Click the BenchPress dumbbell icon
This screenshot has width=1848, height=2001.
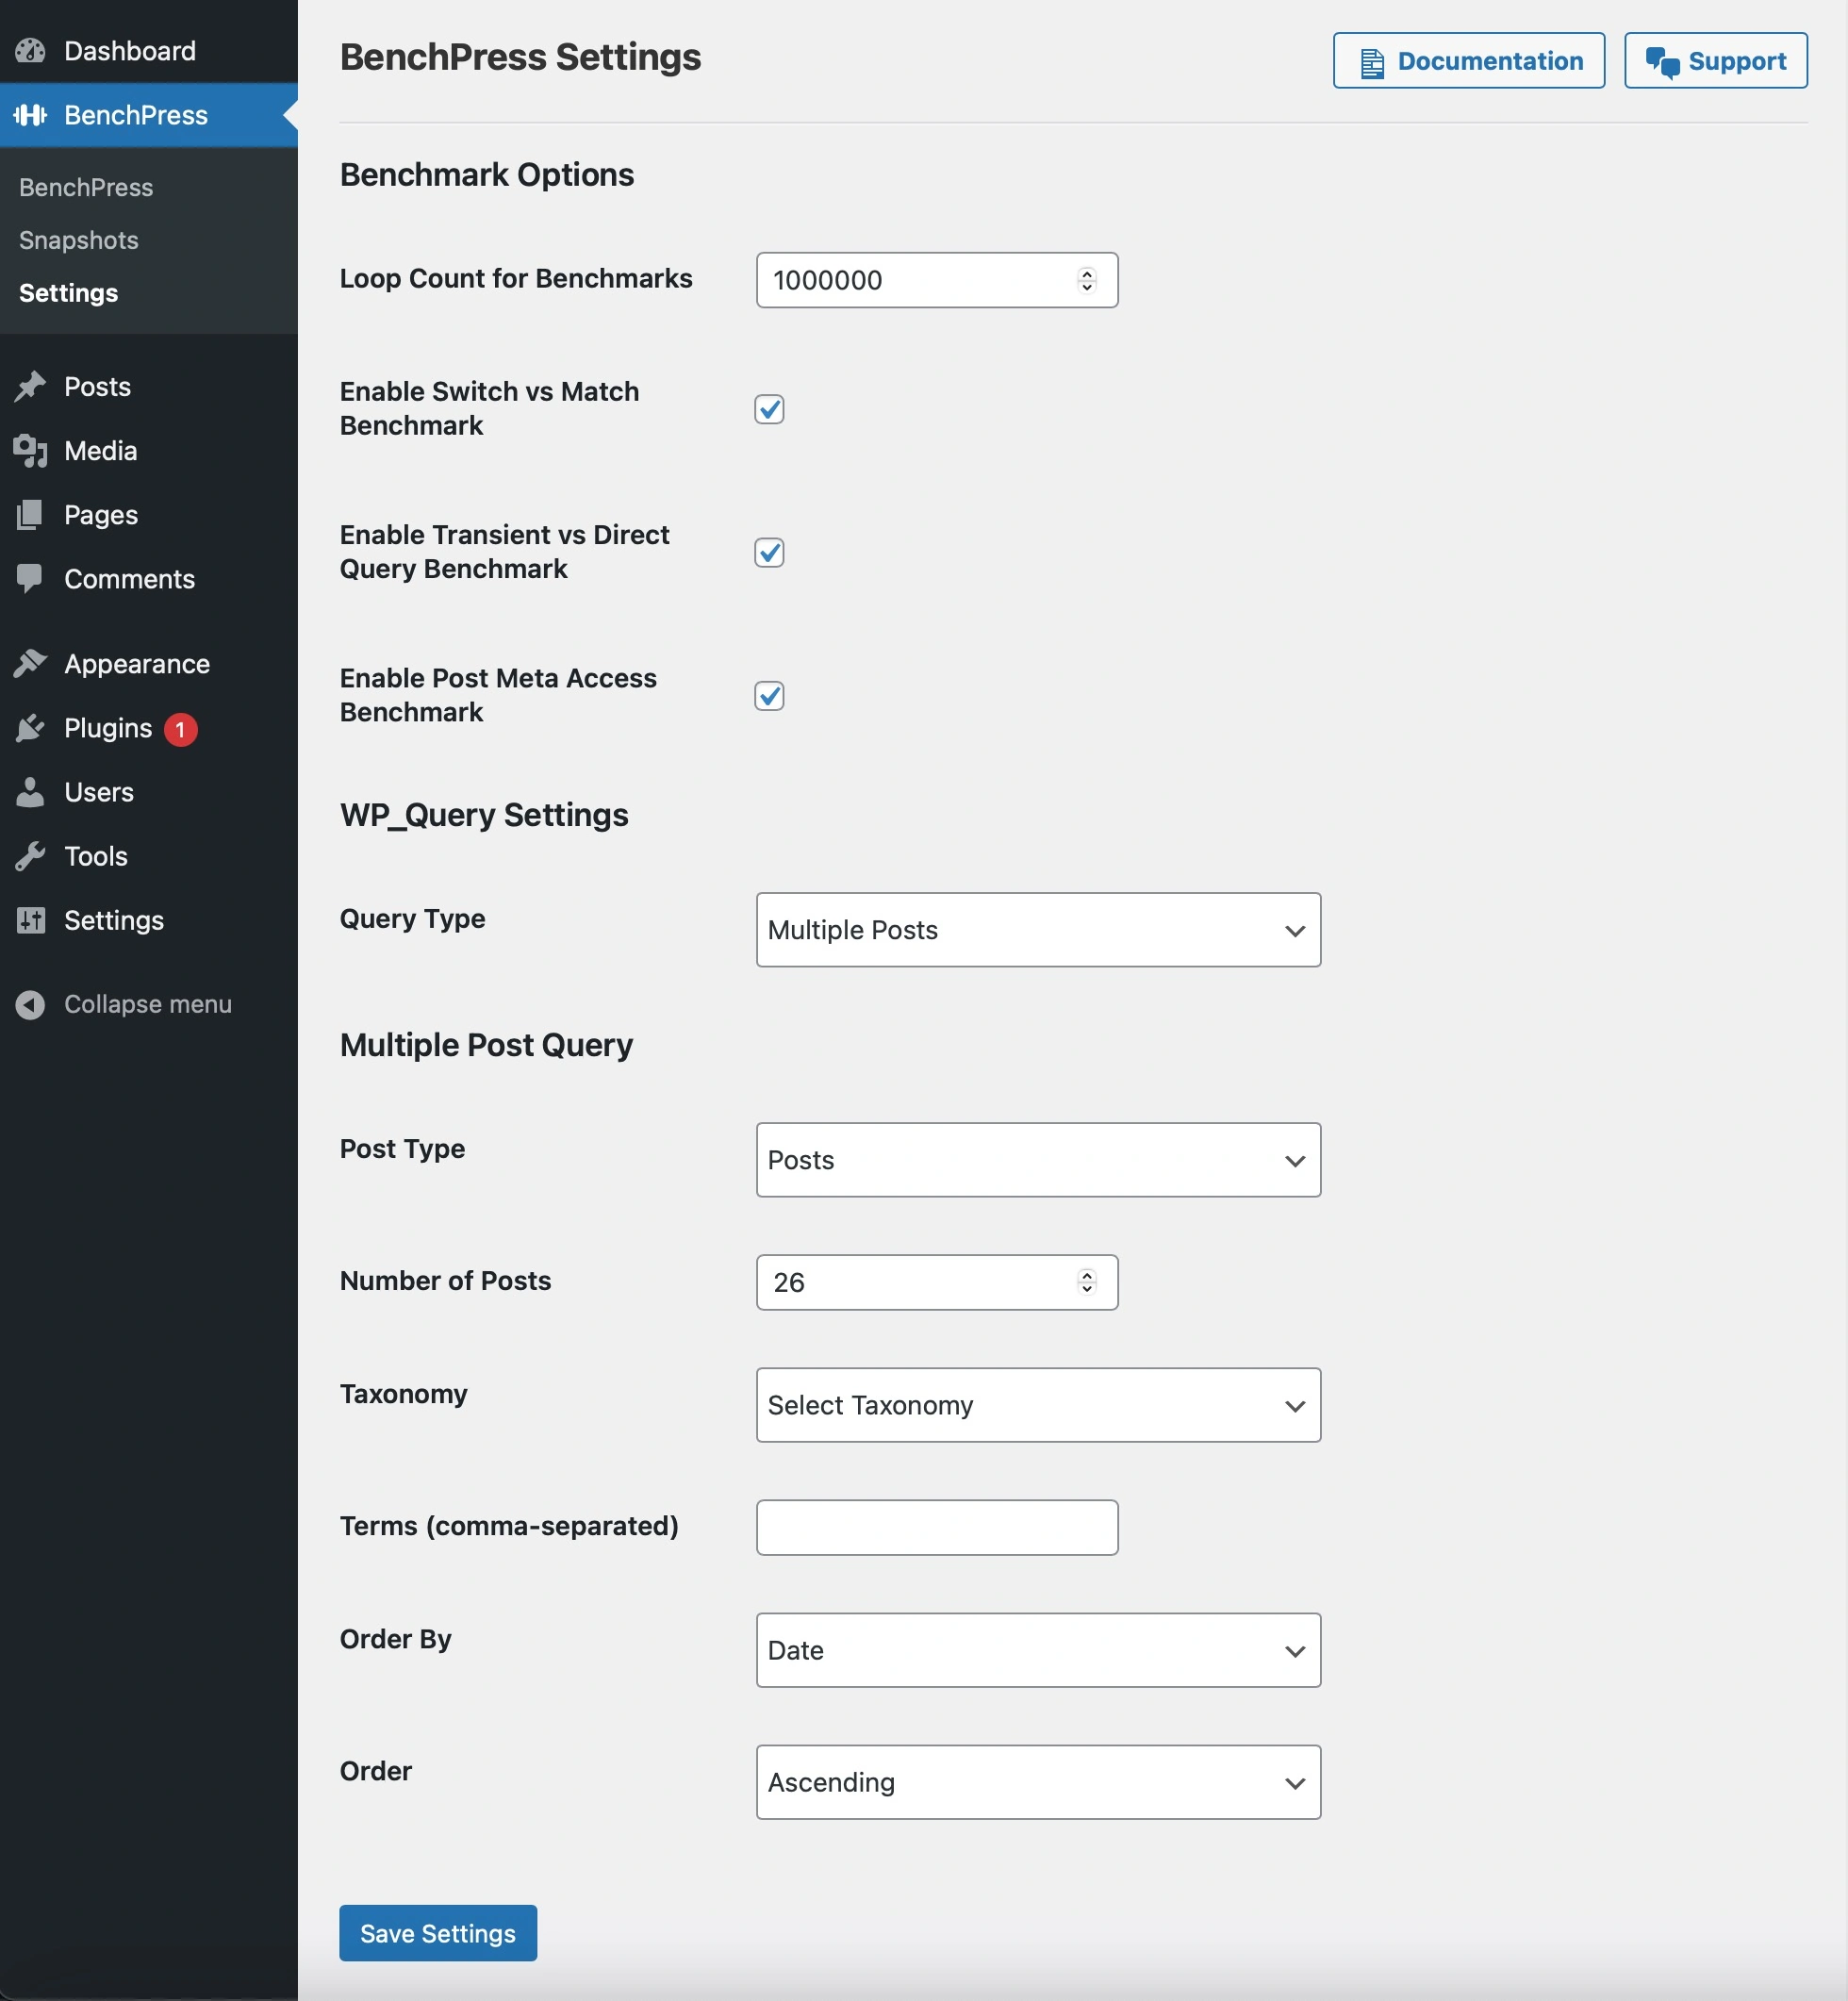point(31,115)
